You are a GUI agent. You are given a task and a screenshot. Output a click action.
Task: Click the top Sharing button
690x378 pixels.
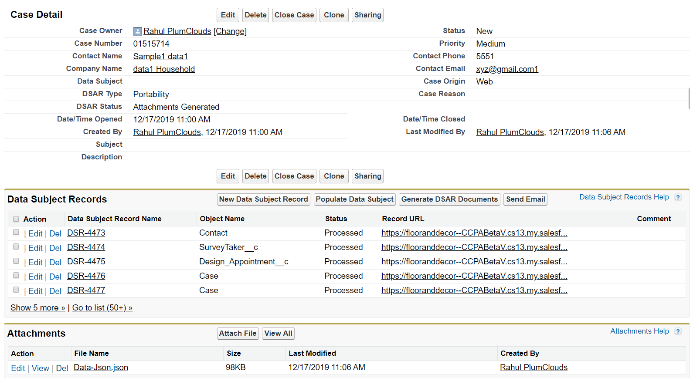point(367,15)
